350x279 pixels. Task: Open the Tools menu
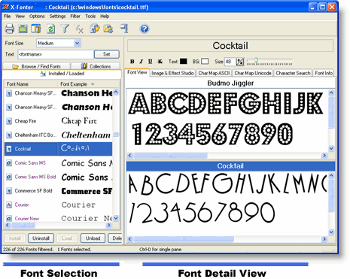[x=90, y=17]
